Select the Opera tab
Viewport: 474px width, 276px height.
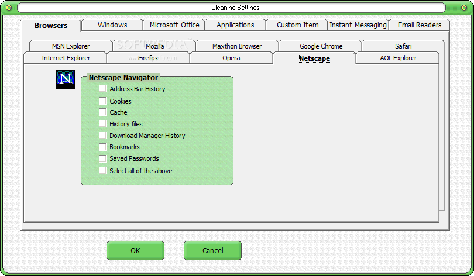(x=231, y=58)
